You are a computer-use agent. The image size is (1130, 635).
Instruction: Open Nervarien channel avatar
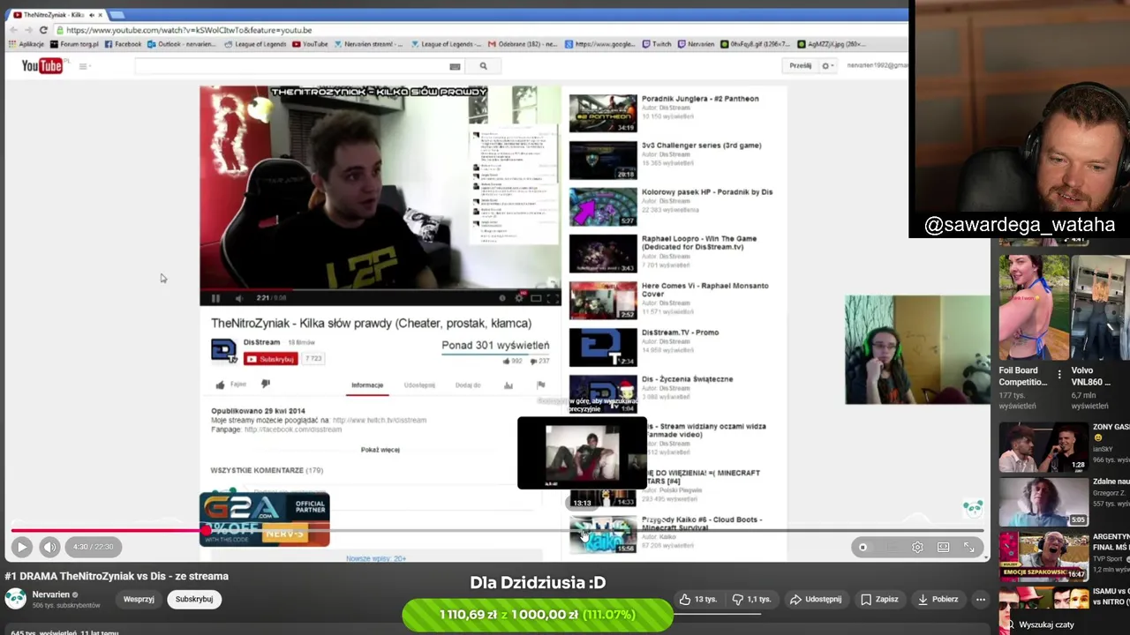click(15, 599)
